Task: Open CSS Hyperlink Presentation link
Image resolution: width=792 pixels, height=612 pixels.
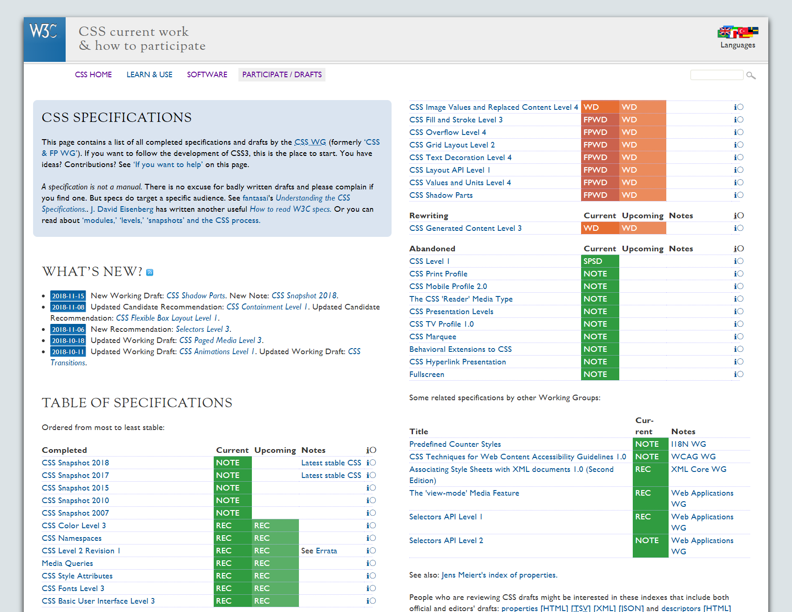Action: coord(458,362)
